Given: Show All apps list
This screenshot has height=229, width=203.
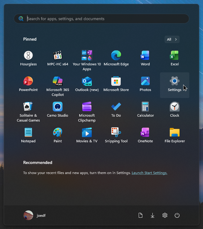Looking at the screenshot, I should (x=172, y=39).
